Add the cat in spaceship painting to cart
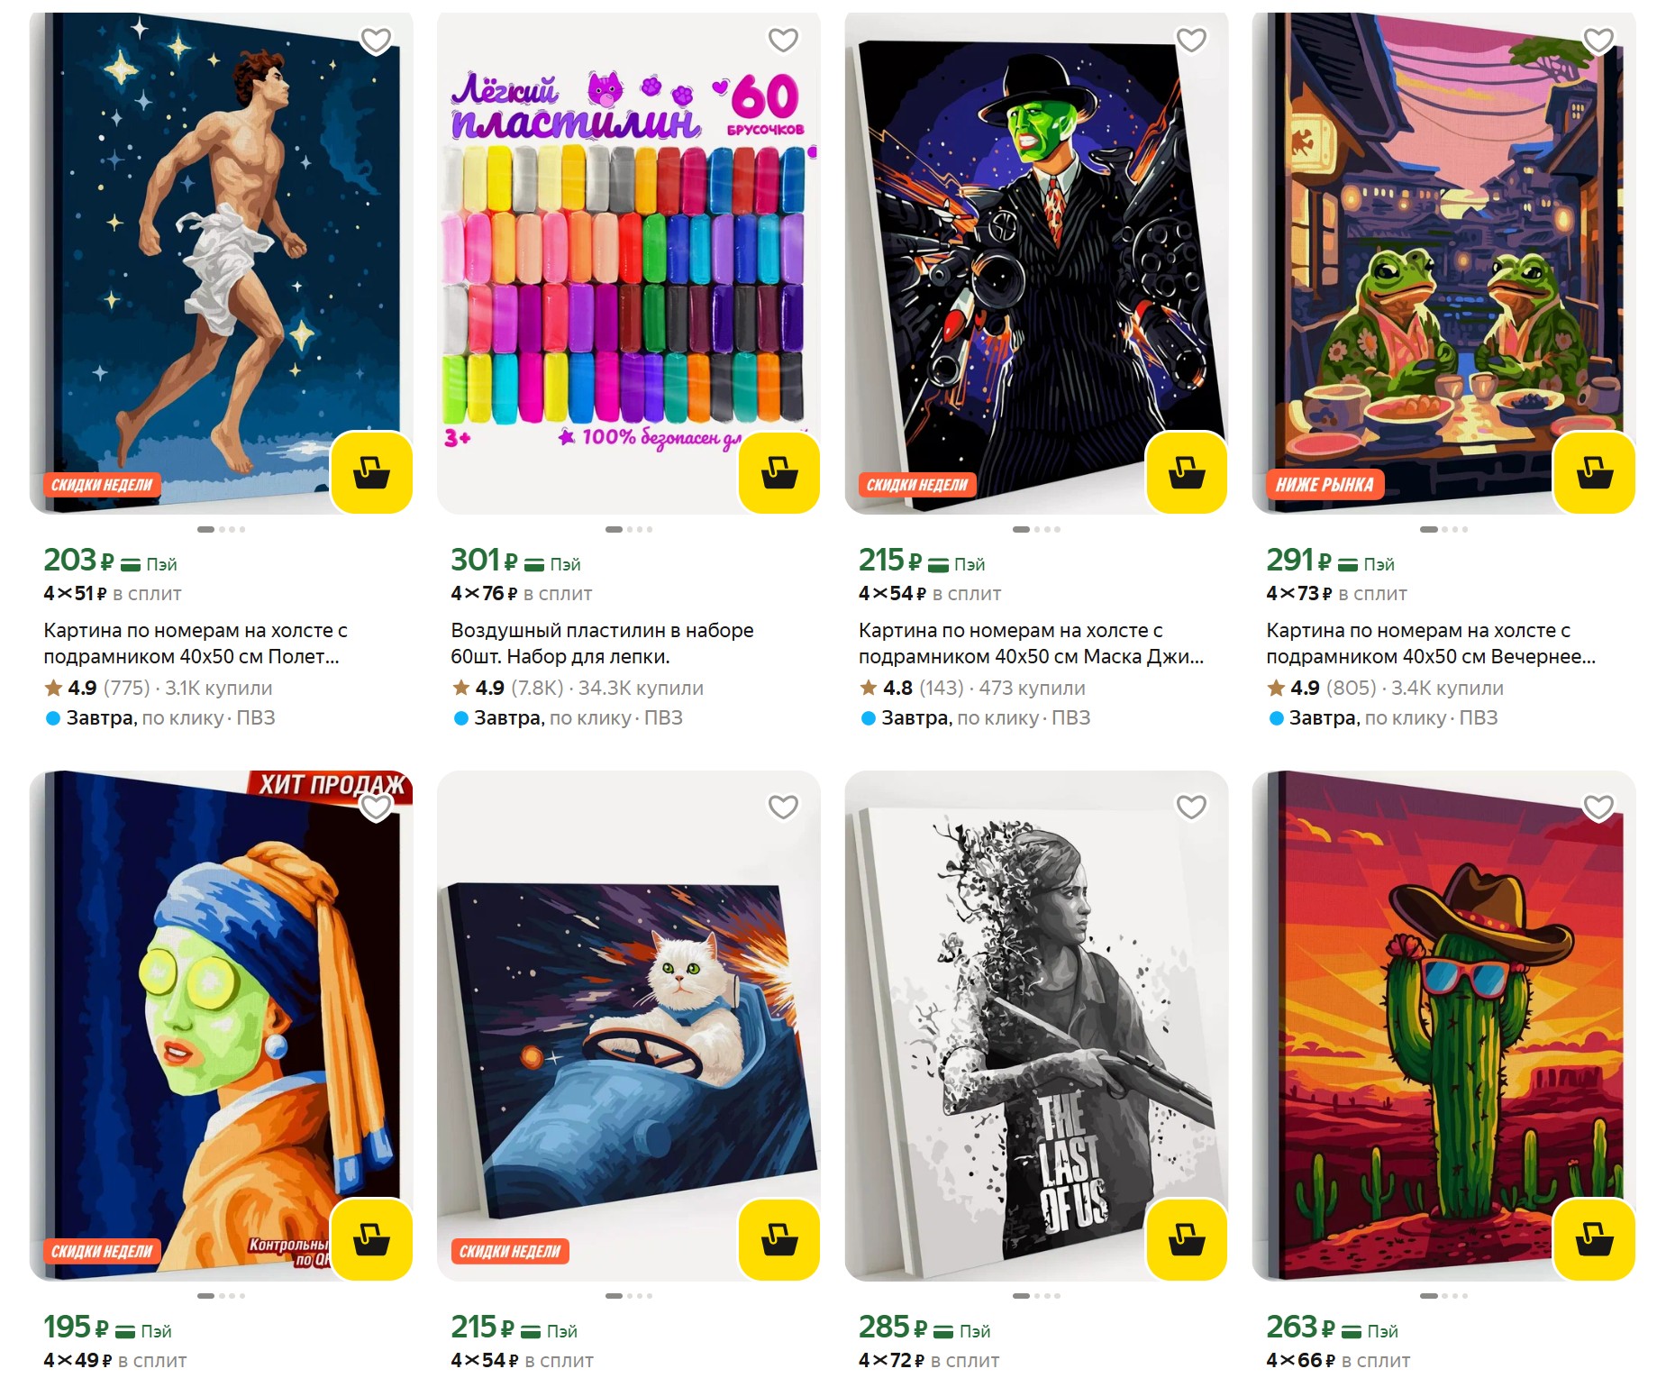The height and width of the screenshot is (1378, 1666). tap(779, 1239)
